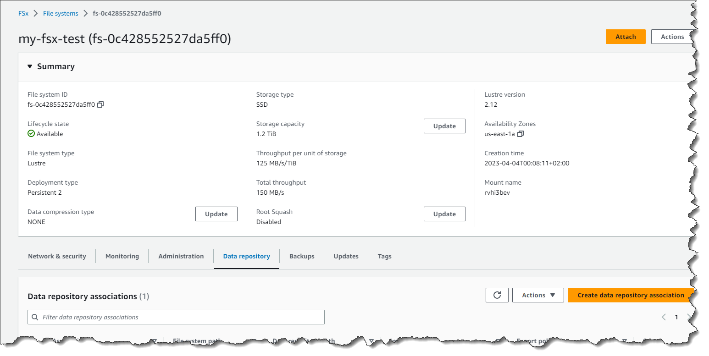
Task: Select the Storage capacity value 1.2 TiB
Action: pyautogui.click(x=266, y=134)
